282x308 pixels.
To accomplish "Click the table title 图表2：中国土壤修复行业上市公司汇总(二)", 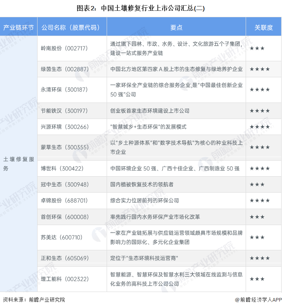I will (141, 8).
